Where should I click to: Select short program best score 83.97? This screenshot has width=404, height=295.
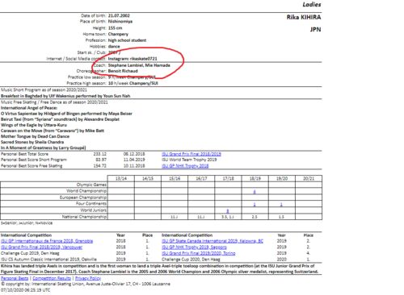[x=101, y=160]
